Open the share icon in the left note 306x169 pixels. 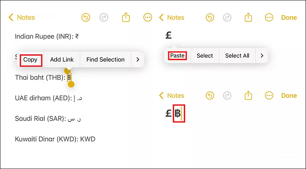126,17
